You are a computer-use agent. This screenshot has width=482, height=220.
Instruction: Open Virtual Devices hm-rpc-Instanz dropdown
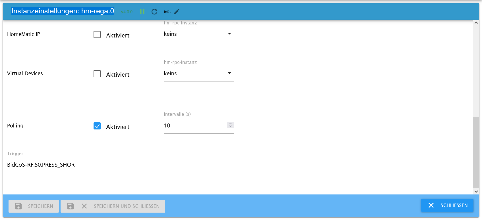pos(198,73)
